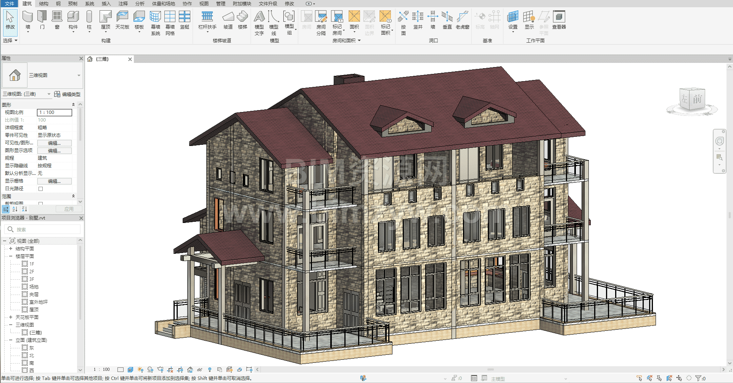
Task: Select the 竖井 (Shaft) opening tool
Action: coord(418,17)
